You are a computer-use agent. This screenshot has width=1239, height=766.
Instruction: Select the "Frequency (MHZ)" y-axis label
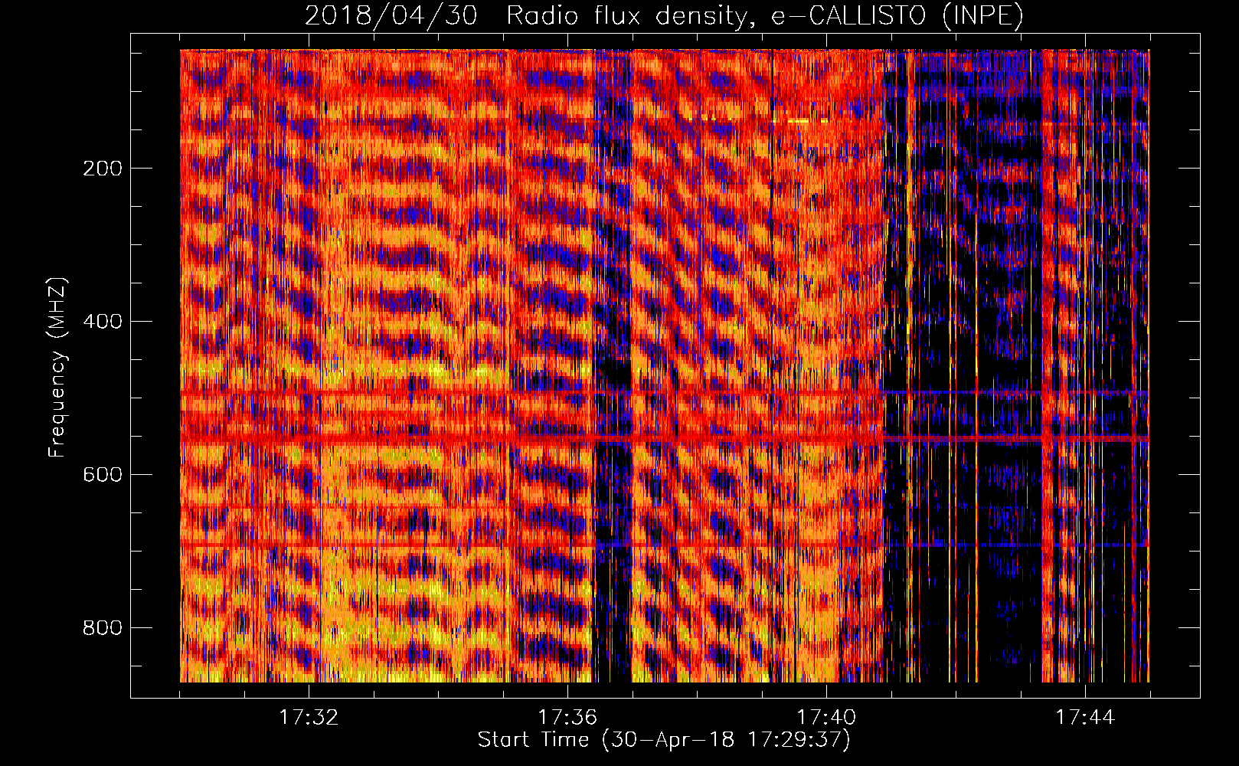[57, 367]
